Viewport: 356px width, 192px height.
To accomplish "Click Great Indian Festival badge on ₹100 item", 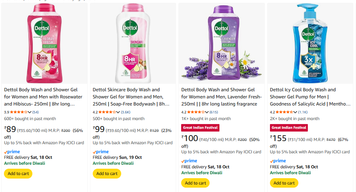I will (x=200, y=128).
